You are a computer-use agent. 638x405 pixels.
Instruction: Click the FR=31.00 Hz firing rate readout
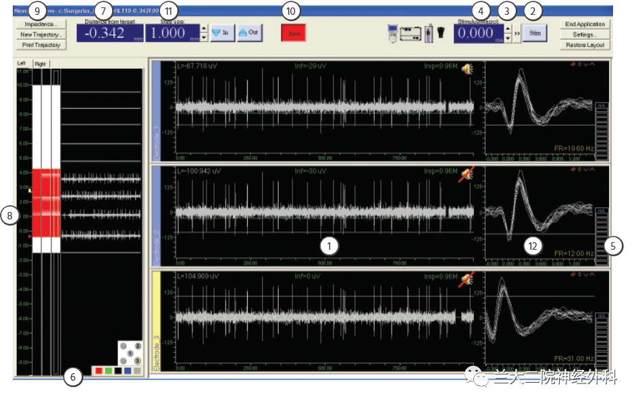574,358
